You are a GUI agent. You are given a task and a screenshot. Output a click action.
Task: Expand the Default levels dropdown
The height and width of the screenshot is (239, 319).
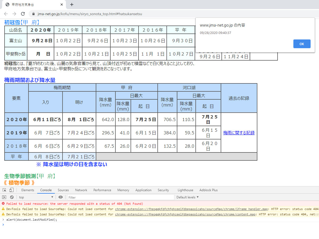[x=187, y=197]
